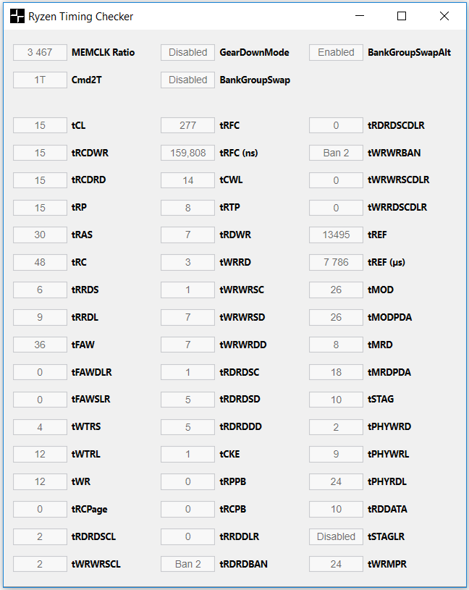Click the tRDRDBAN Ban 2 field
The height and width of the screenshot is (590, 469).
coord(188,564)
